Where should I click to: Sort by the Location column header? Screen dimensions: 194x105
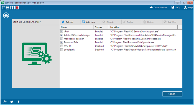[x=143, y=27]
